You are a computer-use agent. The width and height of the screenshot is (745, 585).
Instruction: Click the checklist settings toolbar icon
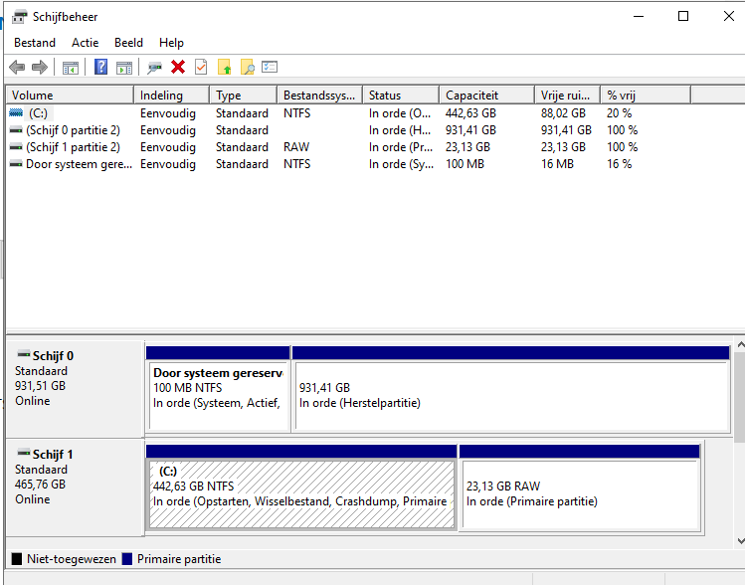point(270,67)
